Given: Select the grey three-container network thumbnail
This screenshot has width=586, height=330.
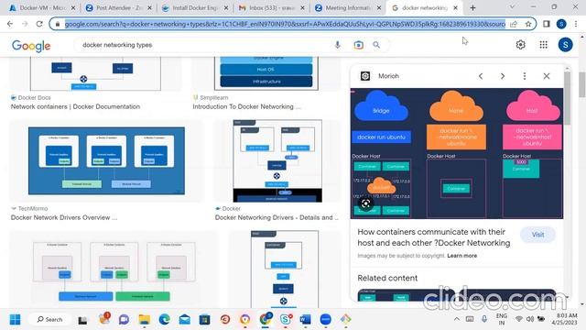Looking at the screenshot, I should 114,271.
